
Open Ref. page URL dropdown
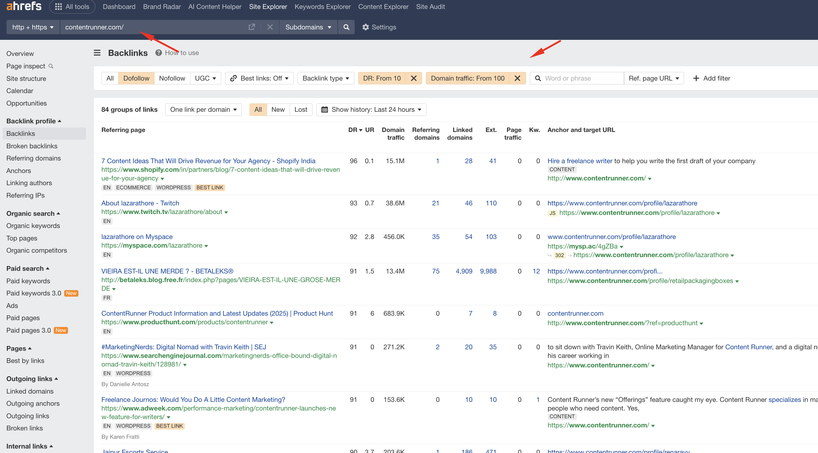pos(654,78)
